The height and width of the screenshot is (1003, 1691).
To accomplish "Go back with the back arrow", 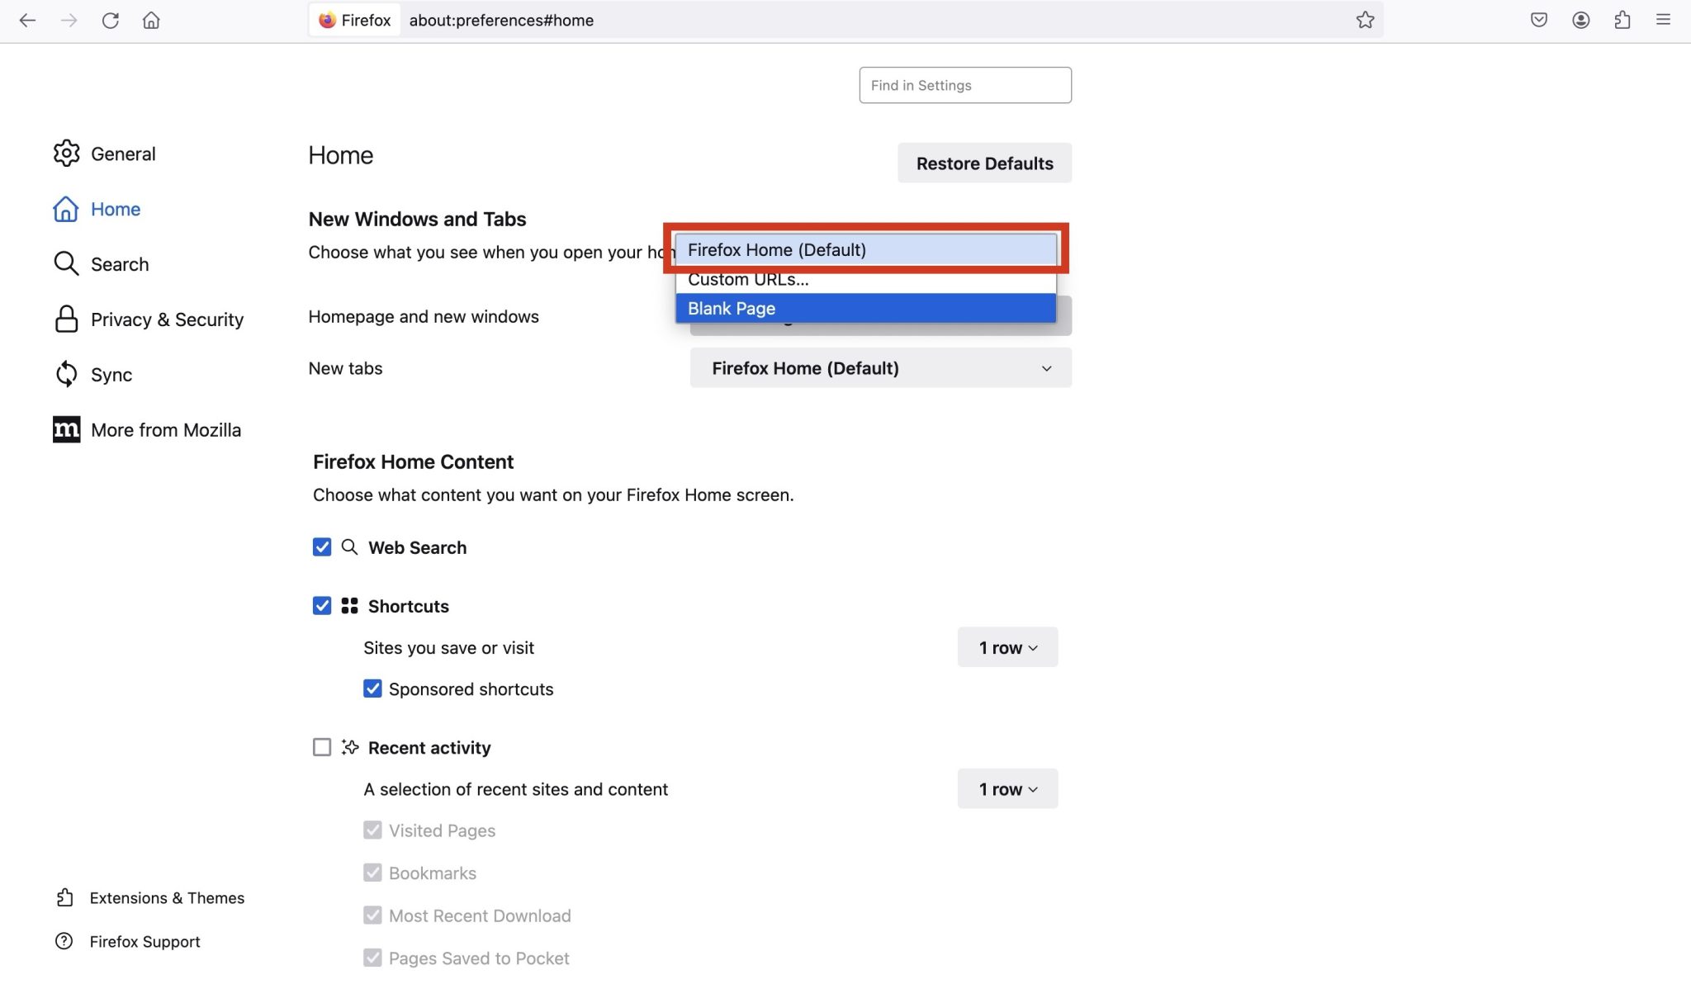I will tap(27, 20).
